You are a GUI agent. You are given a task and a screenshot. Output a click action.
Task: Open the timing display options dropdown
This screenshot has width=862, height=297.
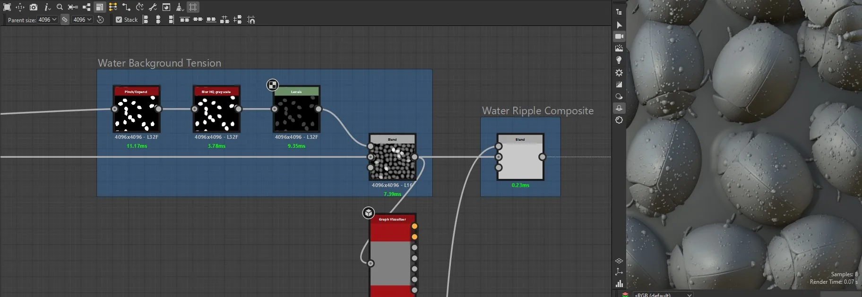140,7
